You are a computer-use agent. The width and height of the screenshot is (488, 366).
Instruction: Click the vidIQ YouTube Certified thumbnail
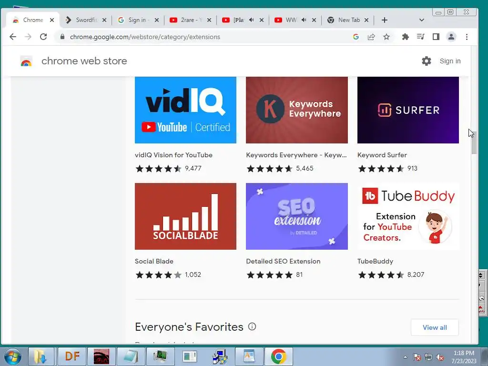(x=185, y=110)
